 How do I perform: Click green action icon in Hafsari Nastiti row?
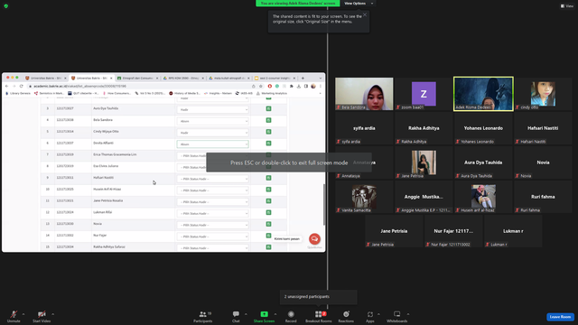coord(268,178)
